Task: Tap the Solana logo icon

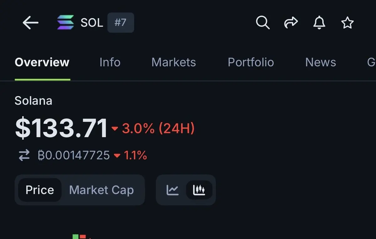Action: [x=65, y=23]
